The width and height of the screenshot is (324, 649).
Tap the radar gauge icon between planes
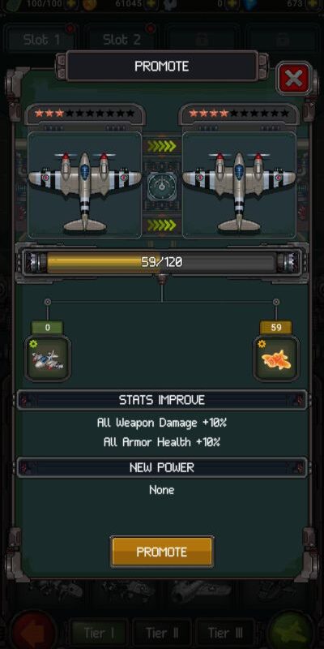(x=162, y=186)
